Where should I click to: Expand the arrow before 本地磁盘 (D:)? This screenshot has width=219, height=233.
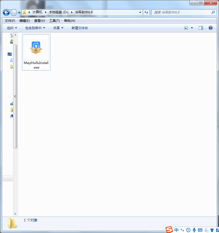click(x=46, y=12)
